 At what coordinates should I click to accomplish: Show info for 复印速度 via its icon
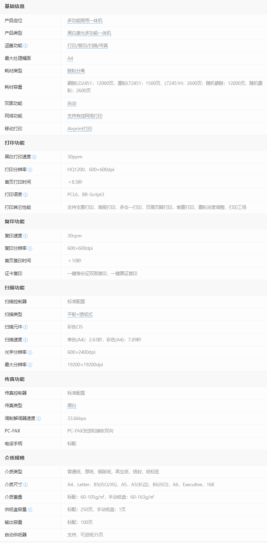coord(26,236)
